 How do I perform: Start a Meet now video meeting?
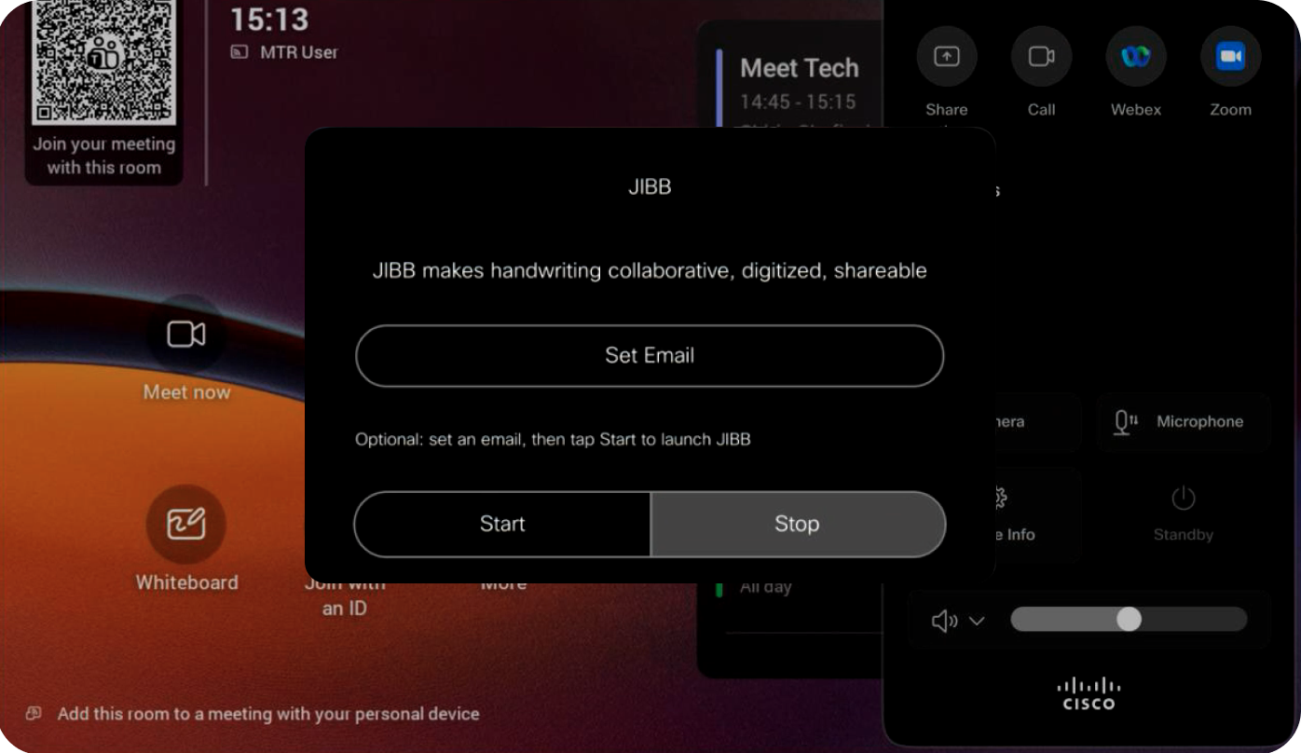(x=186, y=335)
